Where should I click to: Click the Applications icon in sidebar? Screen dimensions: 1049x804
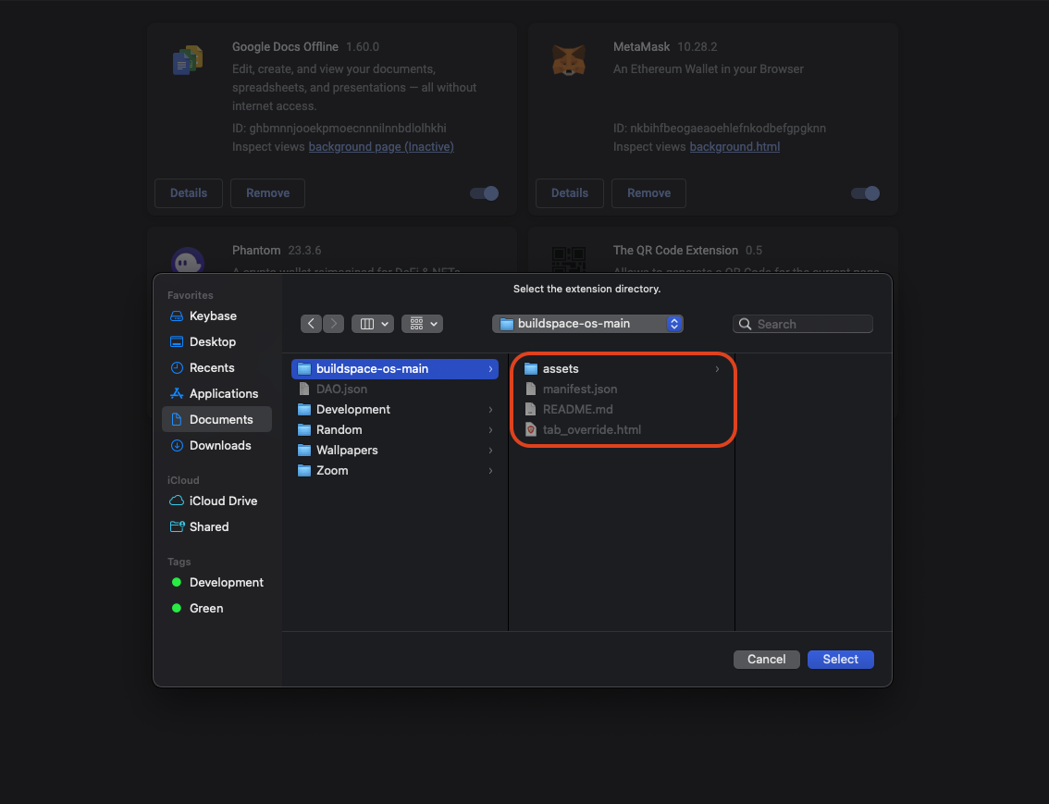tap(177, 393)
